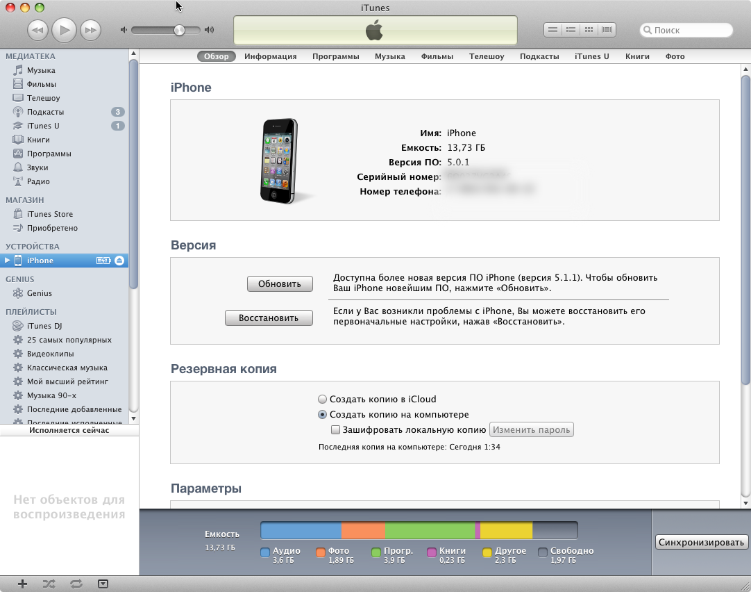Eject the iPhone device
The width and height of the screenshot is (751, 592).
pos(119,261)
